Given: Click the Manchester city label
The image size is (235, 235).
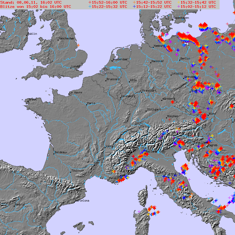Looking at the screenshot, I should pyautogui.click(x=67, y=39).
